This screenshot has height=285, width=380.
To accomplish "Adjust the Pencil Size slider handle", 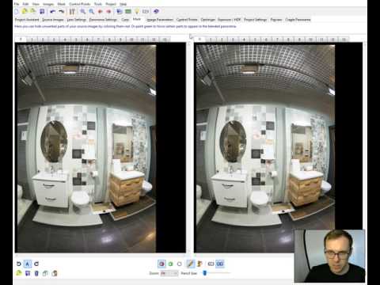I will [x=205, y=273].
